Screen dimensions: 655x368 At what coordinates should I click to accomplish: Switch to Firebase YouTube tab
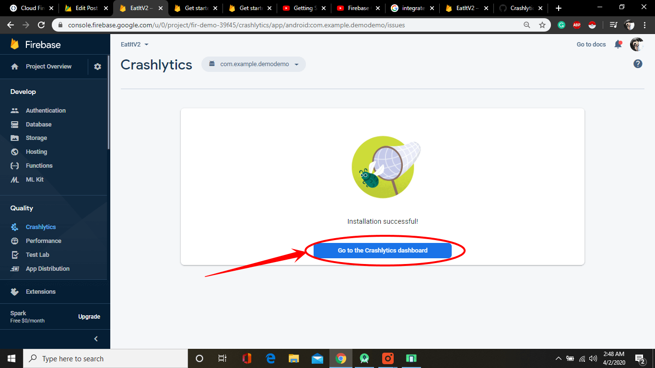coord(359,8)
